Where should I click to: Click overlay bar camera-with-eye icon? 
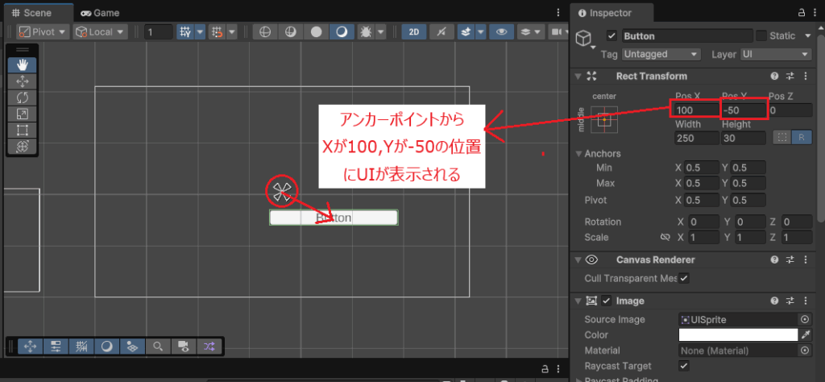pos(184,347)
